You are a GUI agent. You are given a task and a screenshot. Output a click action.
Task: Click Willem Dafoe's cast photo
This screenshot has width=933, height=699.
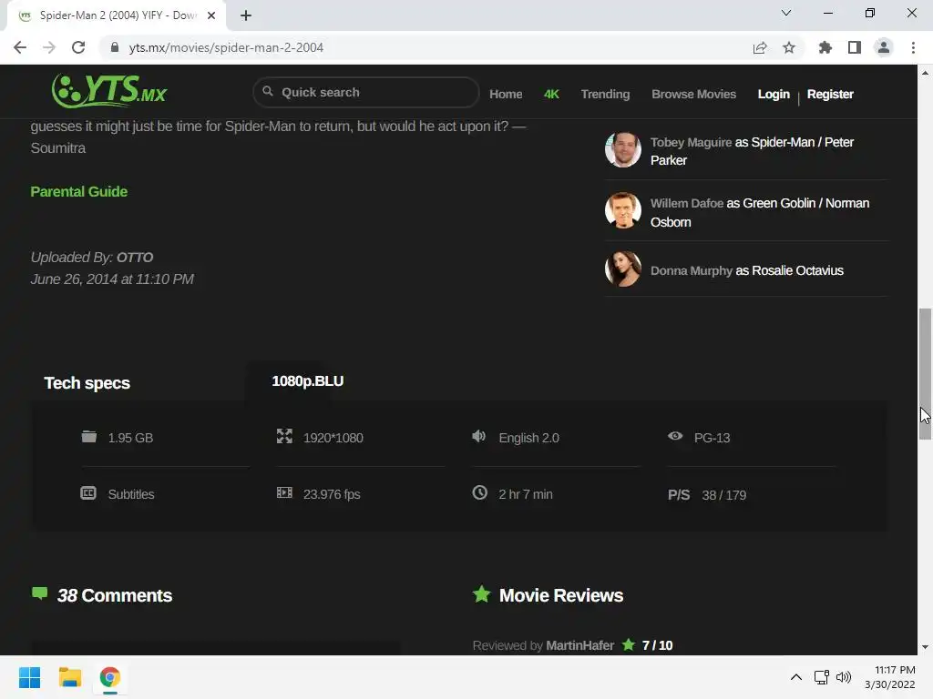click(623, 210)
